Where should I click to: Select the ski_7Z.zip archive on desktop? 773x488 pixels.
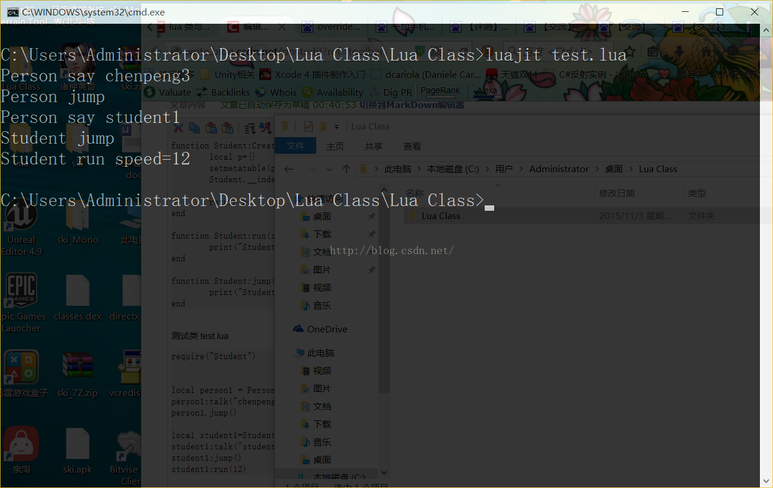pyautogui.click(x=78, y=374)
